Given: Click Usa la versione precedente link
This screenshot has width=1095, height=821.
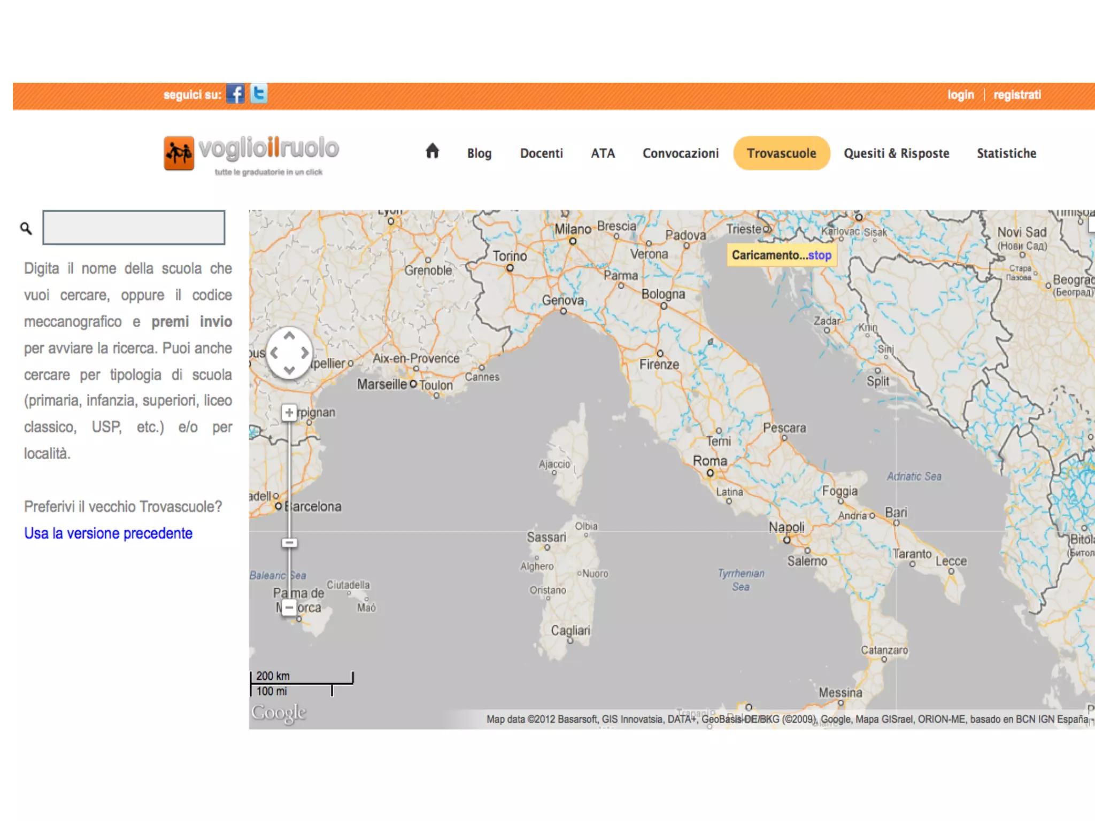Looking at the screenshot, I should click(x=108, y=533).
